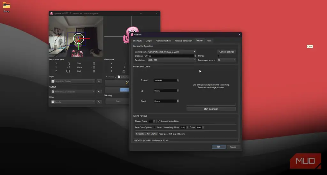The height and width of the screenshot is (175, 327).
Task: Open the Frames per second dropdown
Action: pyautogui.click(x=226, y=60)
